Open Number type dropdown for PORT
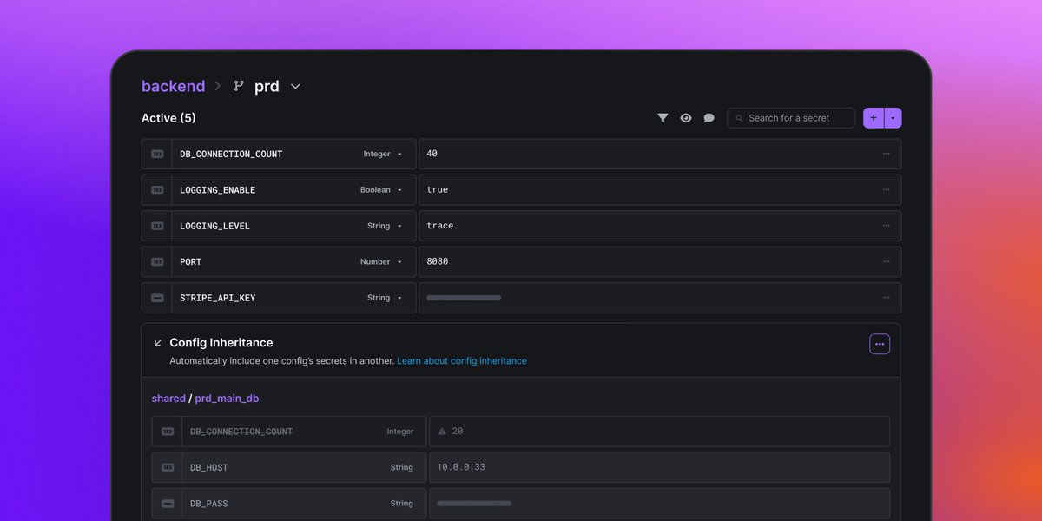Image resolution: width=1042 pixels, height=521 pixels. [x=381, y=261]
